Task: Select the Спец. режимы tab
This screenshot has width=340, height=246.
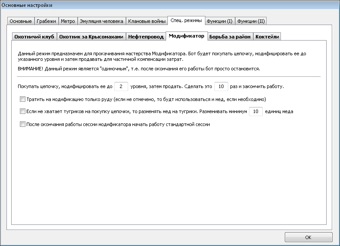Action: (x=186, y=21)
